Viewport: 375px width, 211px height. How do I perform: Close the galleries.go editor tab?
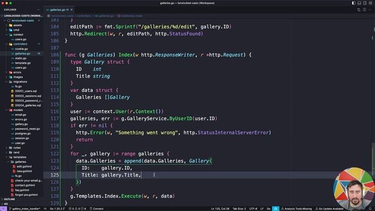point(71,10)
